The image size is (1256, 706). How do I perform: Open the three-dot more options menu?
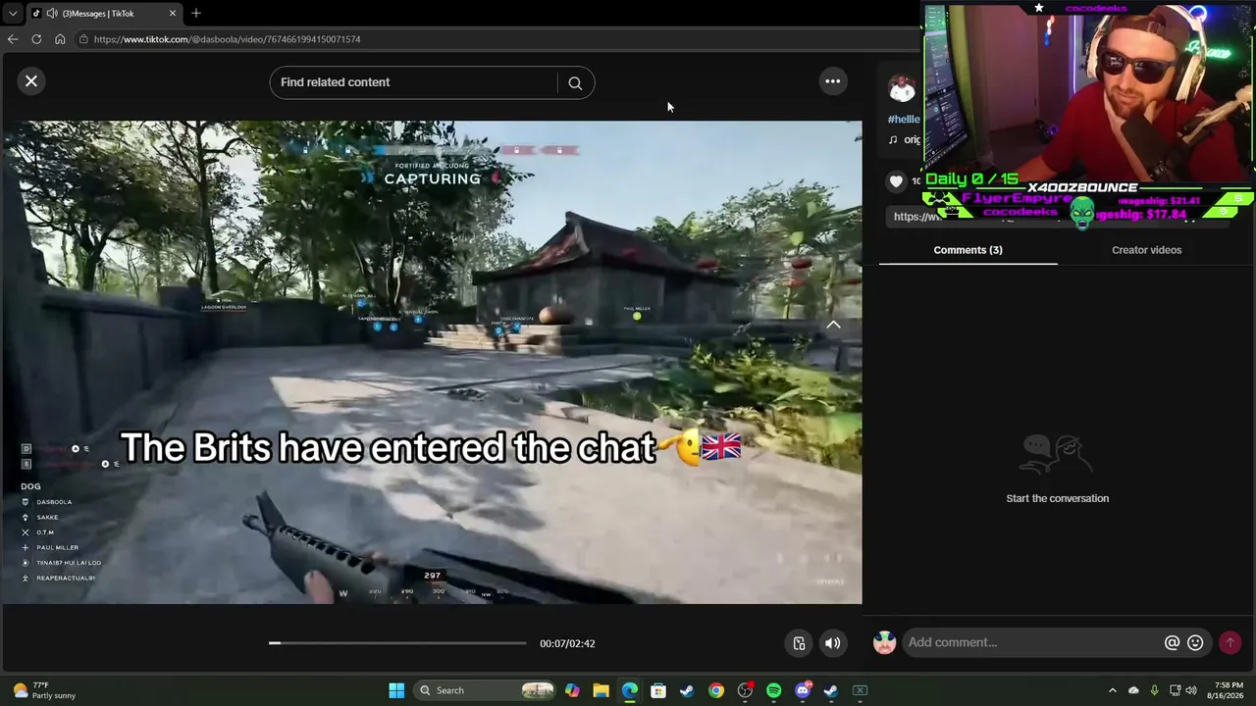click(832, 81)
